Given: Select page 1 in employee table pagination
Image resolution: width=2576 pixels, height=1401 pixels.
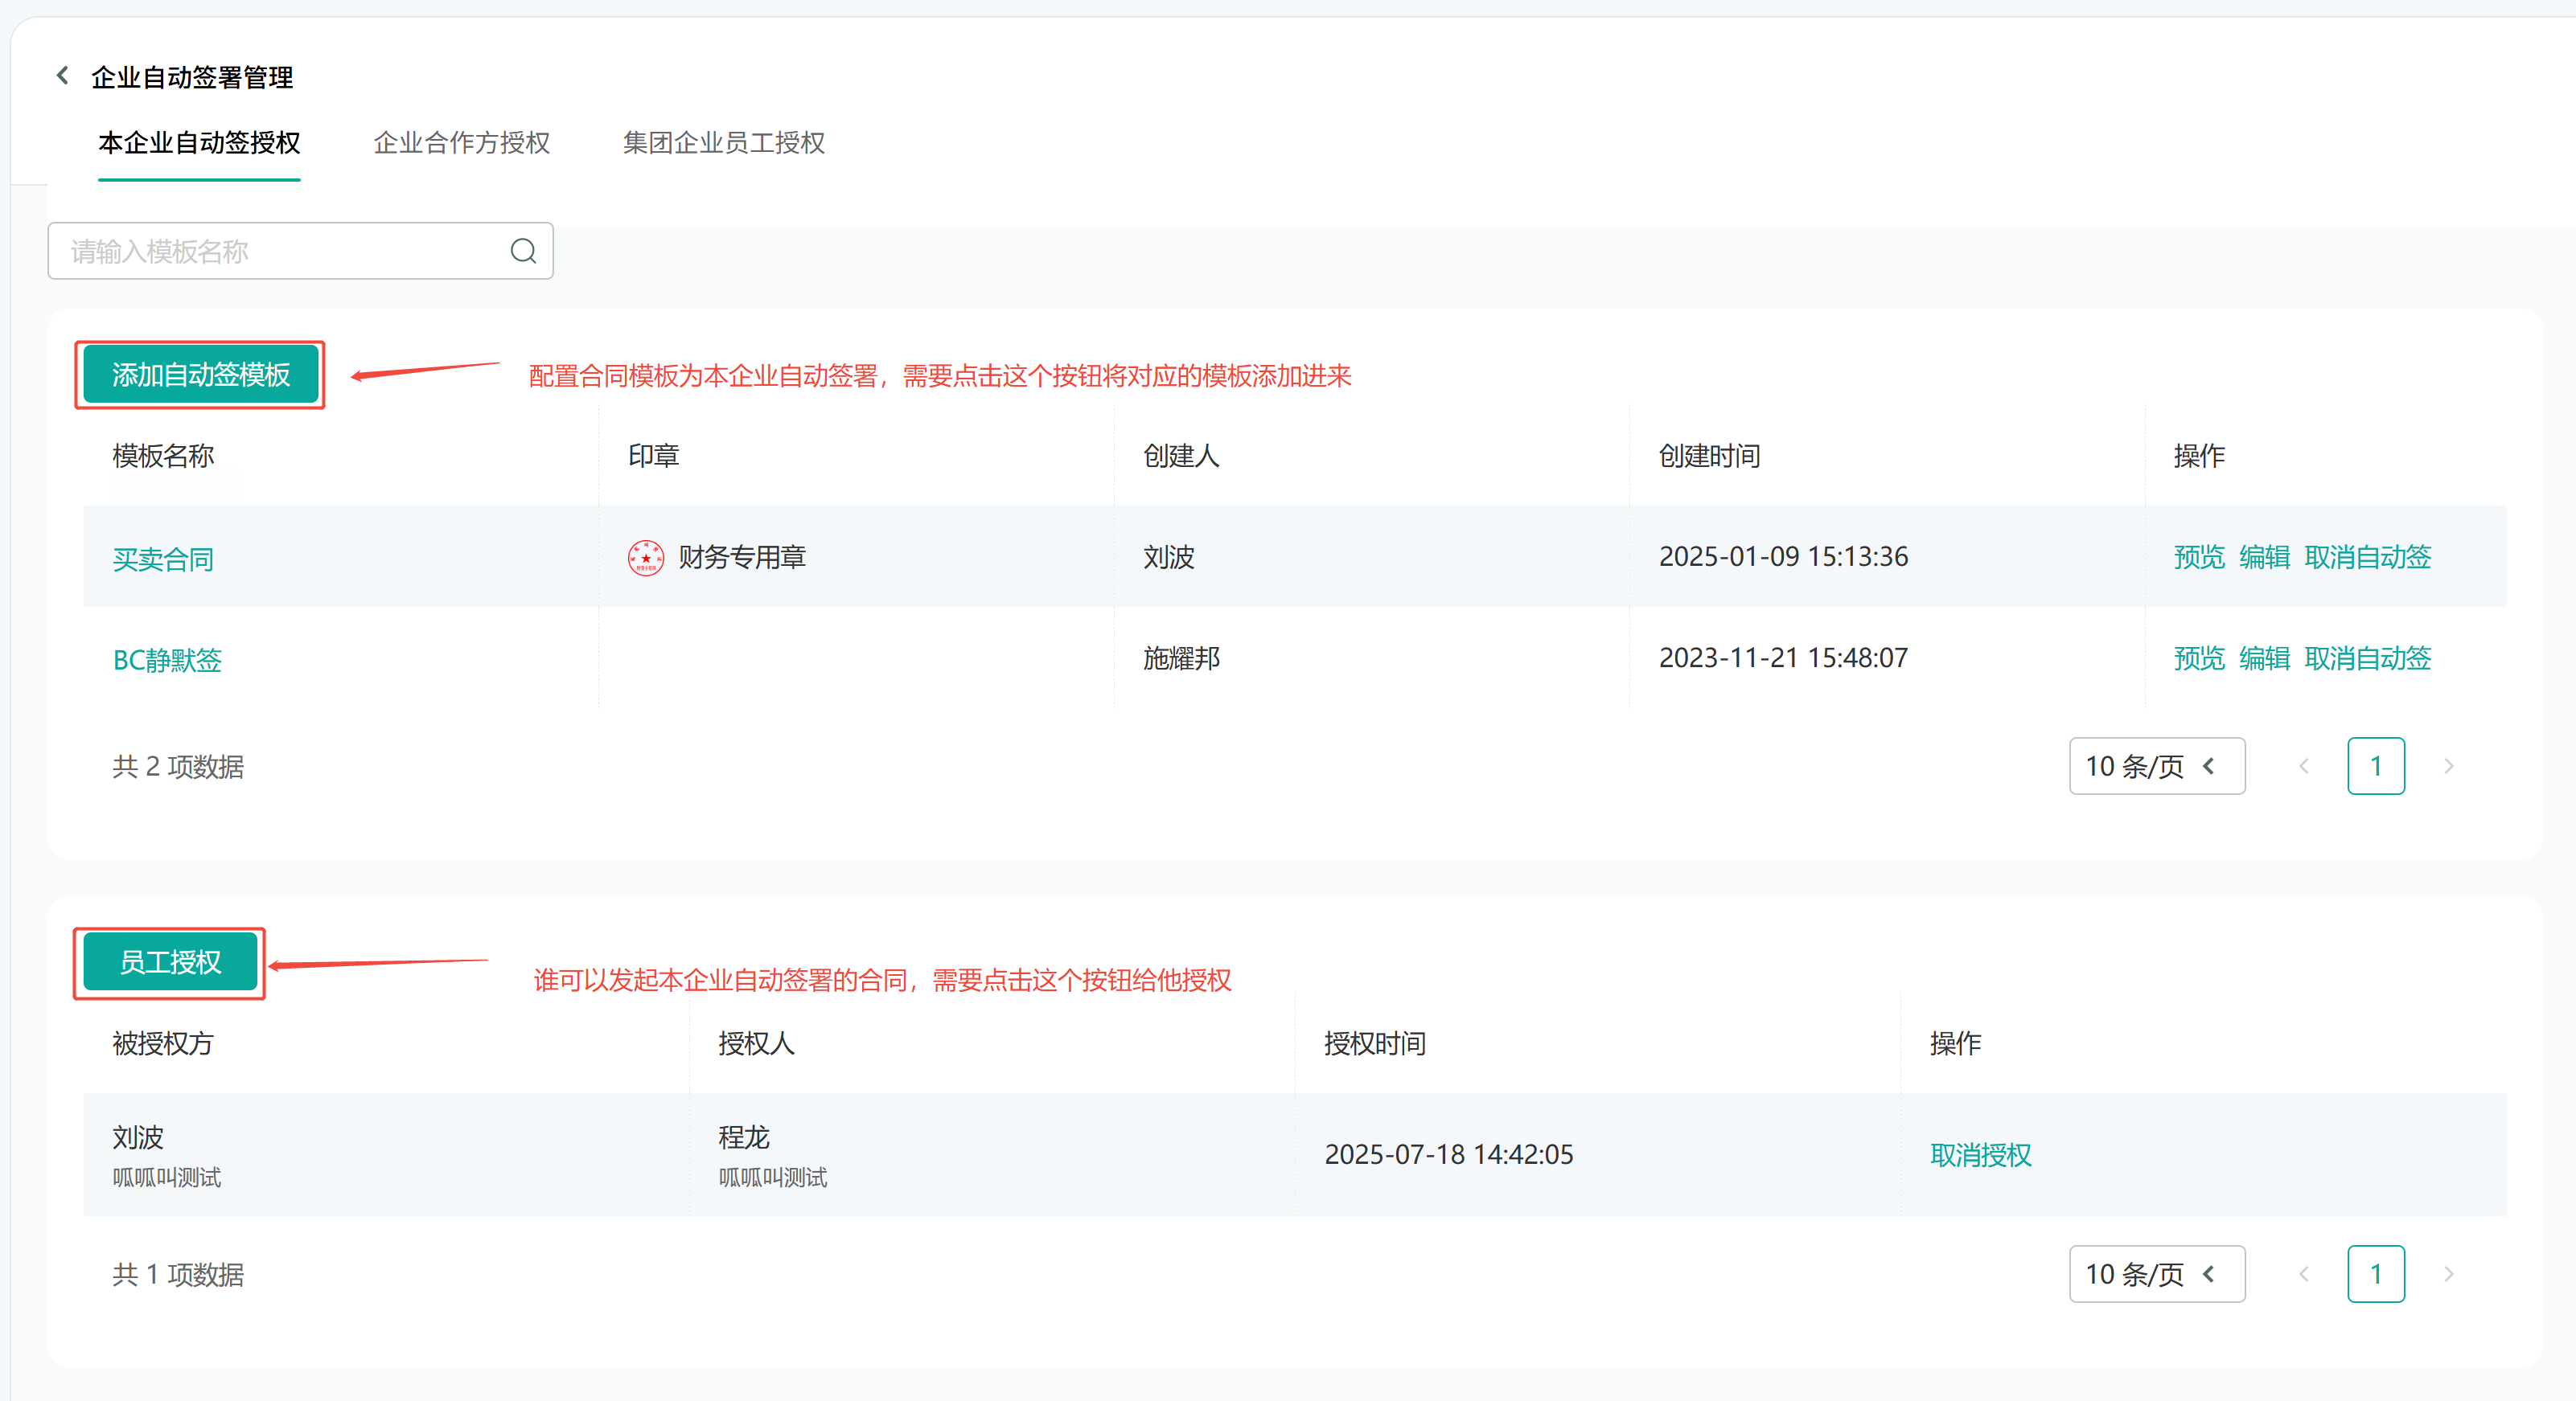Looking at the screenshot, I should click(x=2376, y=1274).
